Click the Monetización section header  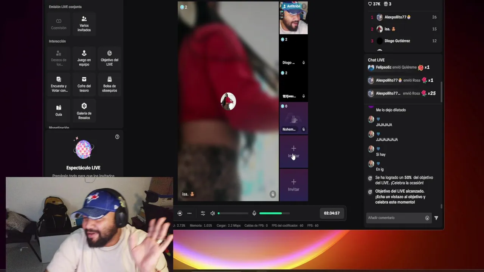coord(59,128)
